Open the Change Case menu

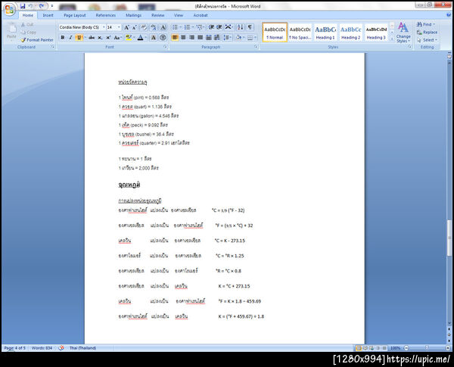pyautogui.click(x=117, y=37)
